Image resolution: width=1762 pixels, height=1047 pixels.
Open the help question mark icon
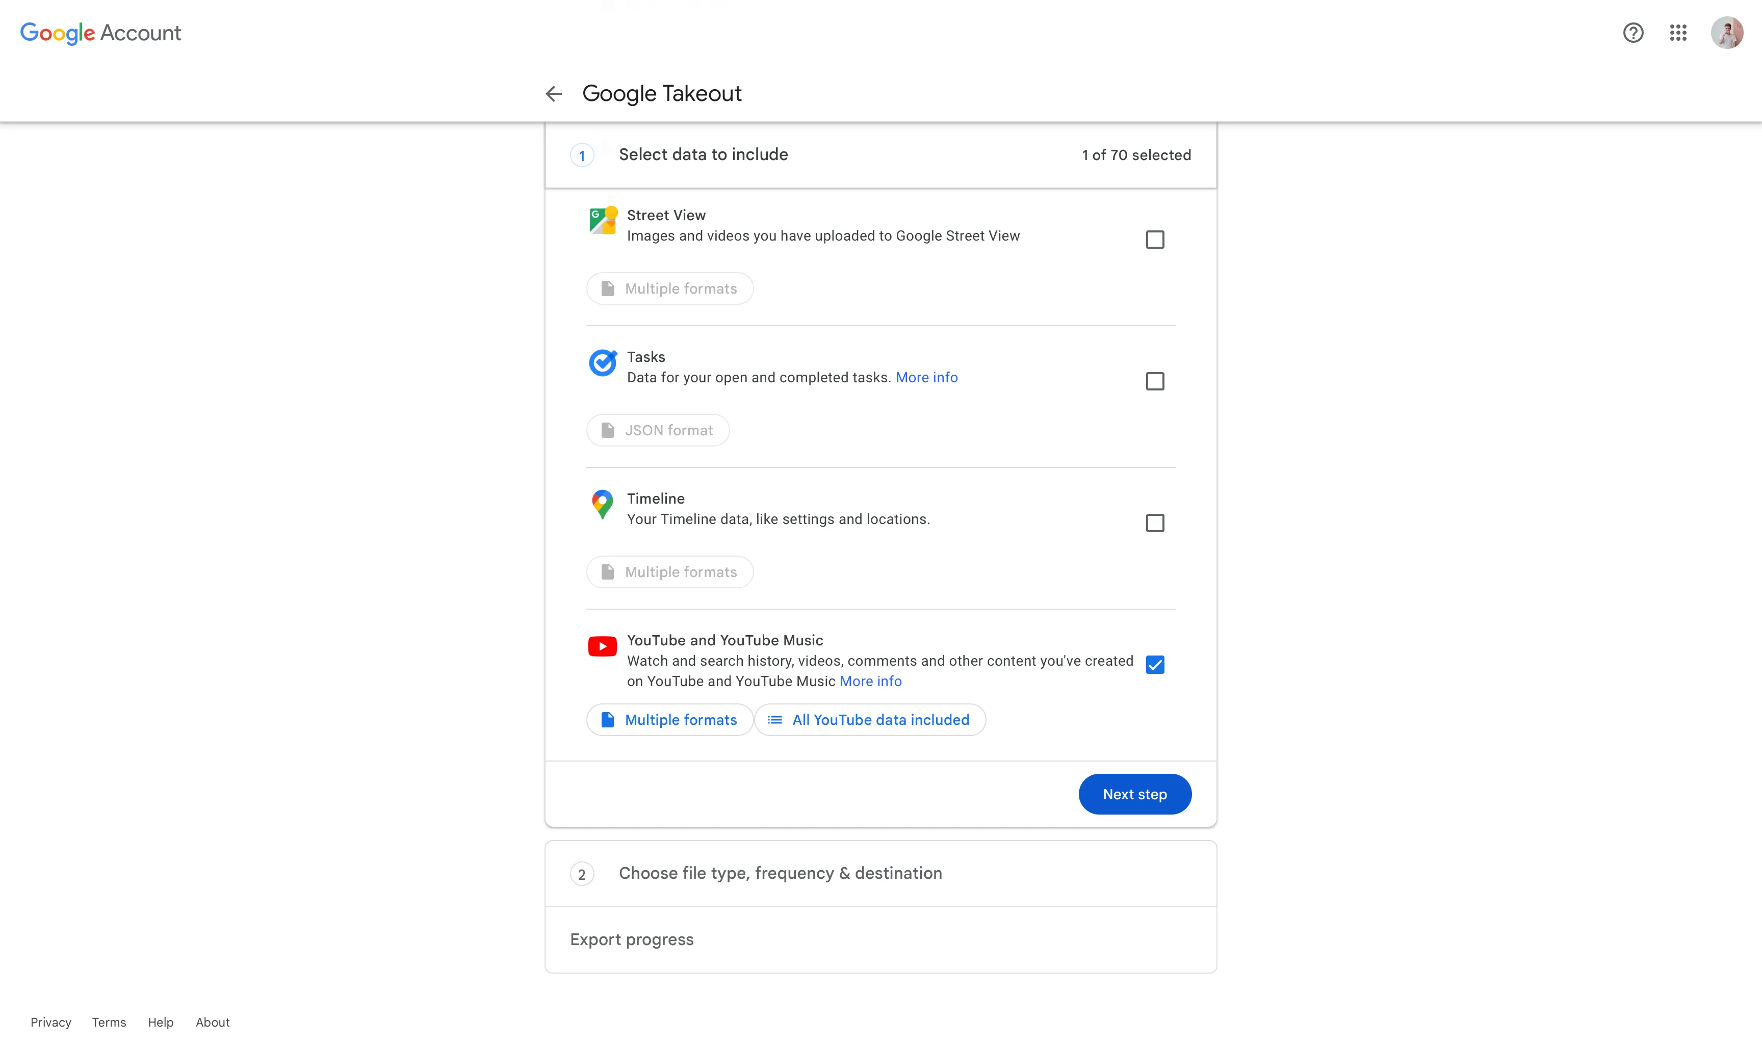pos(1633,33)
